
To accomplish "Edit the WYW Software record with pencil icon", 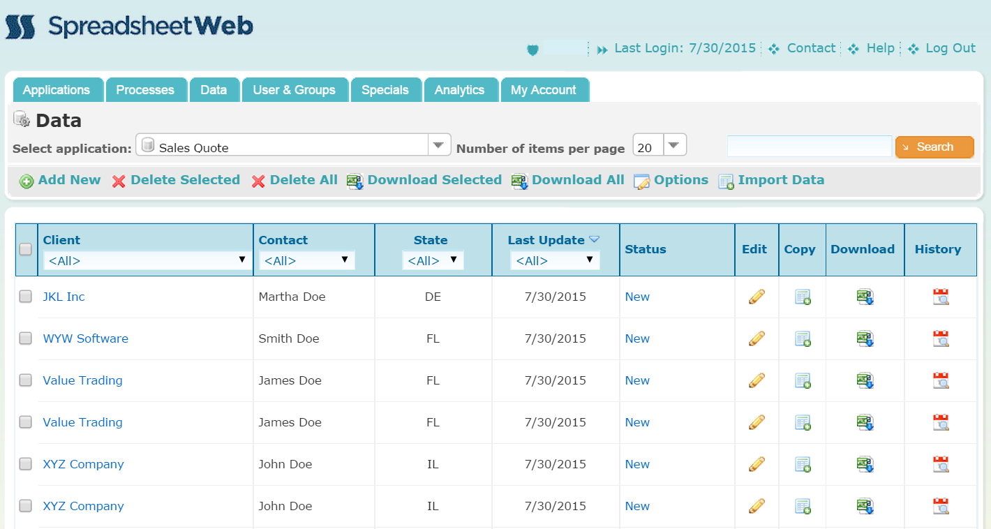I will [757, 338].
